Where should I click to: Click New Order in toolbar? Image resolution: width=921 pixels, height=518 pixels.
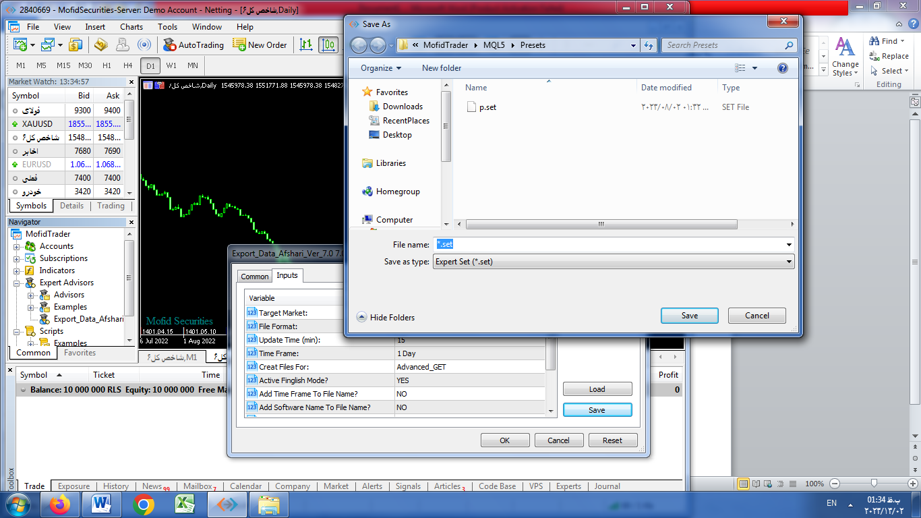(x=260, y=45)
